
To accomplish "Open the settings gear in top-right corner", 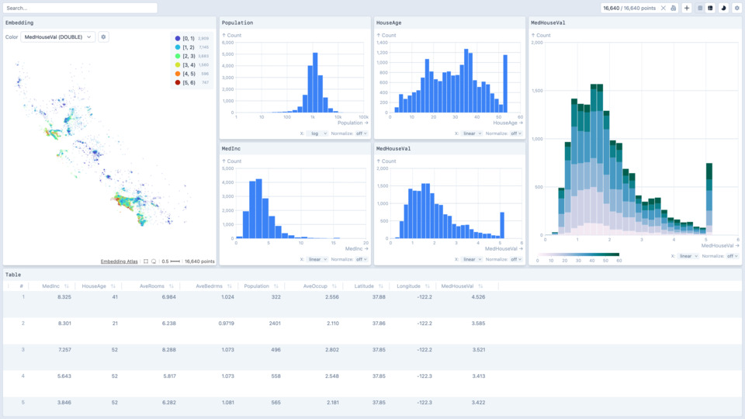I will (x=736, y=8).
